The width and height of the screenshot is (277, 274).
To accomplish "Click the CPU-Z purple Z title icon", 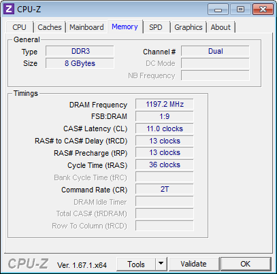I will coord(9,9).
